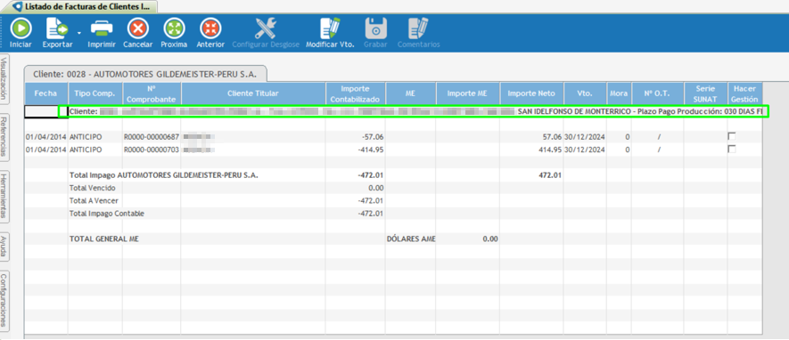Open the Visualización side tab
Screen dimensions: 789x340
pos(4,79)
